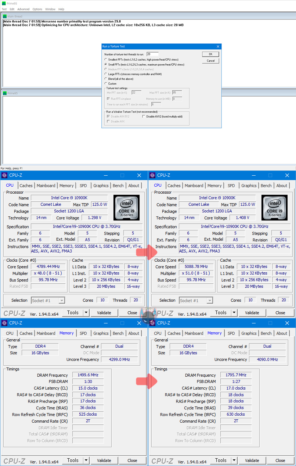Open the Tools dropdown arrow in the 1499.6 MHz memory window
The width and height of the screenshot is (296, 466).
pos(86,460)
